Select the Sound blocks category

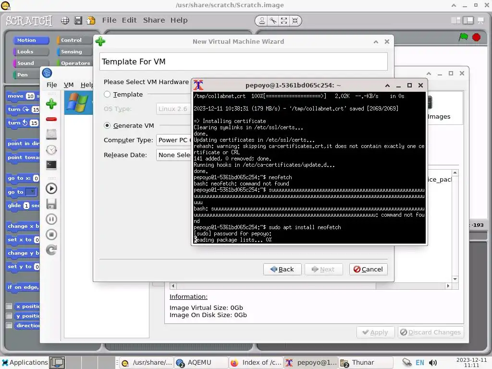coord(31,63)
